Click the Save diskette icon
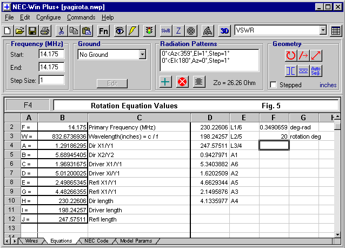Image resolution: width=345 pixels, height=248 pixels. click(32, 31)
